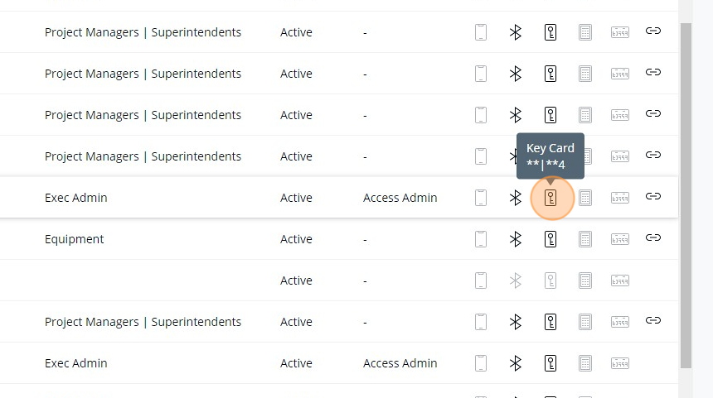Click the PIN code icon in the Equipment row

[x=619, y=239]
